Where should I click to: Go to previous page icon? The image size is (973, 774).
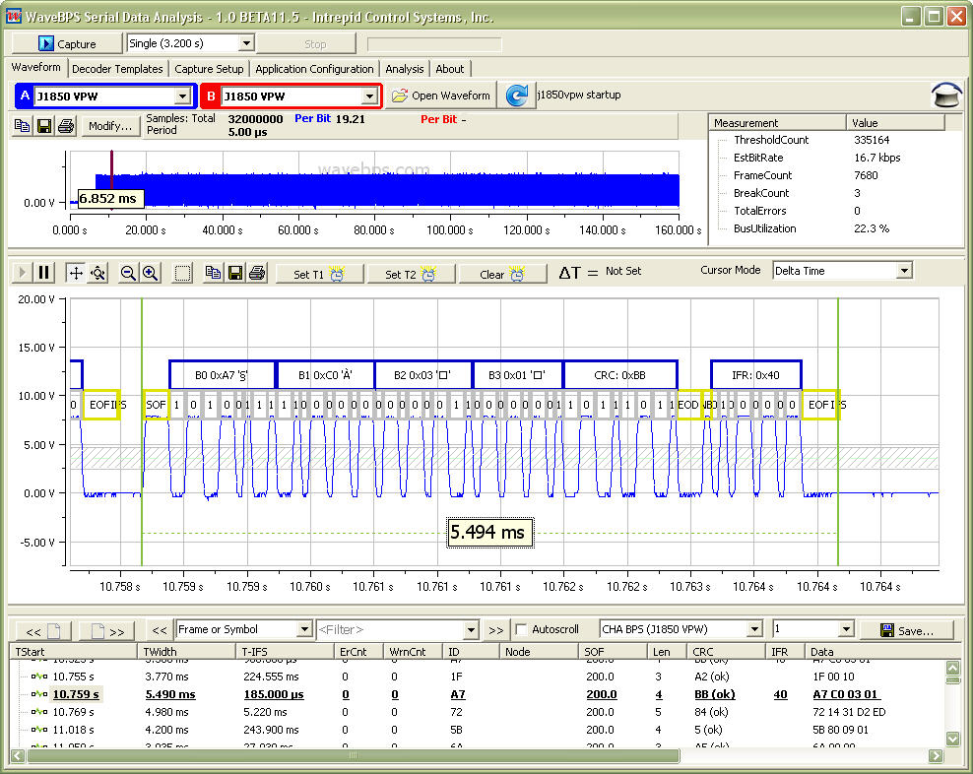[x=43, y=631]
